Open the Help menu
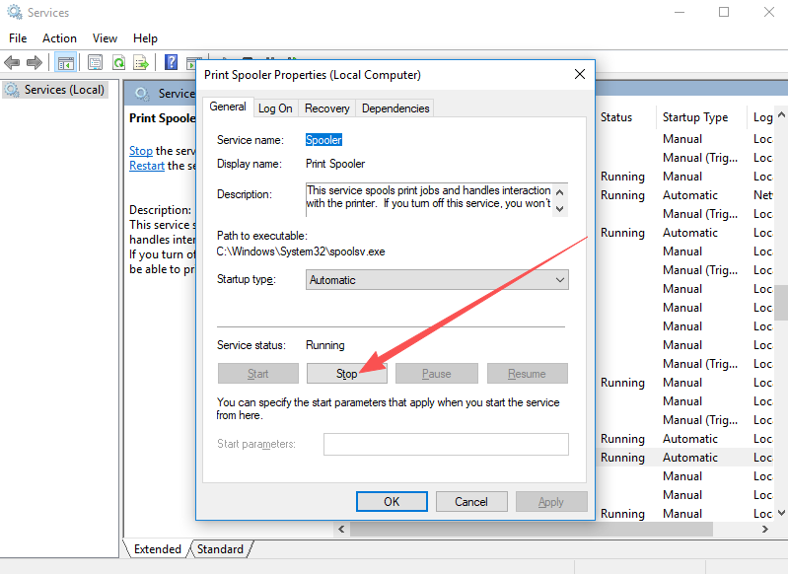This screenshot has width=788, height=574. tap(145, 38)
